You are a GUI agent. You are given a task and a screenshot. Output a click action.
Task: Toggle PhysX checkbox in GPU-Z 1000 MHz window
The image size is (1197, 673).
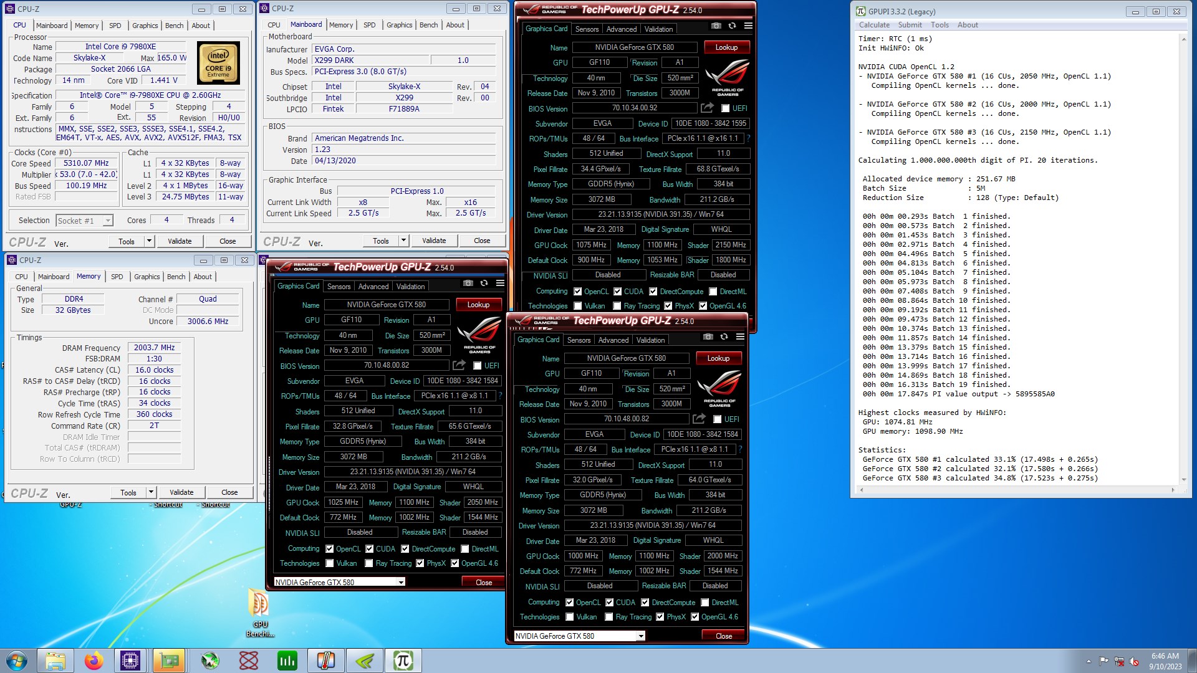point(660,617)
